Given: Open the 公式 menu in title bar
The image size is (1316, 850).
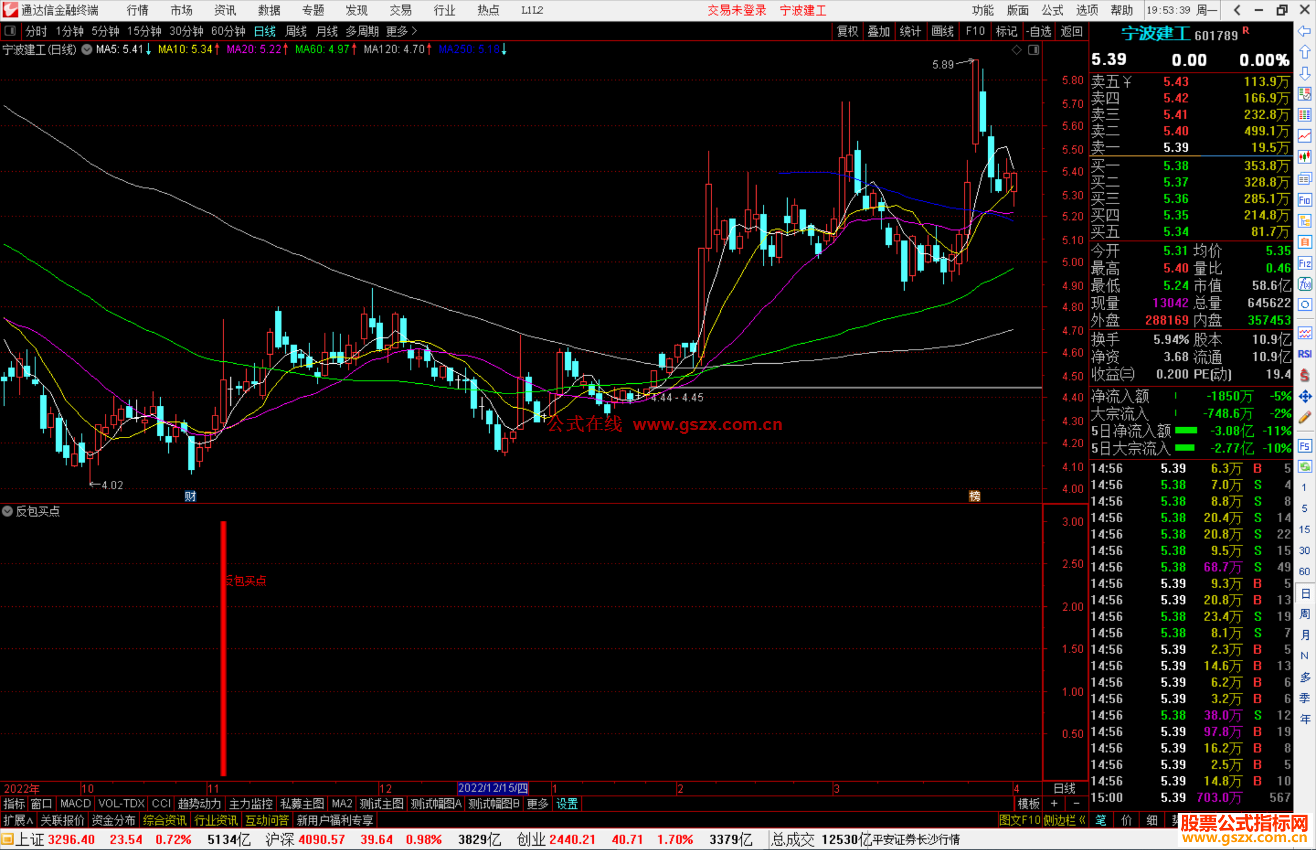Looking at the screenshot, I should coord(1052,10).
